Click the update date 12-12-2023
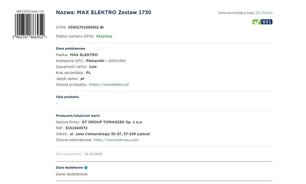Image resolution: width=306 pixels, height=184 pixels. 93,154
